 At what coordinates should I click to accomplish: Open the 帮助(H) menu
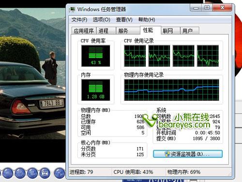[147, 20]
